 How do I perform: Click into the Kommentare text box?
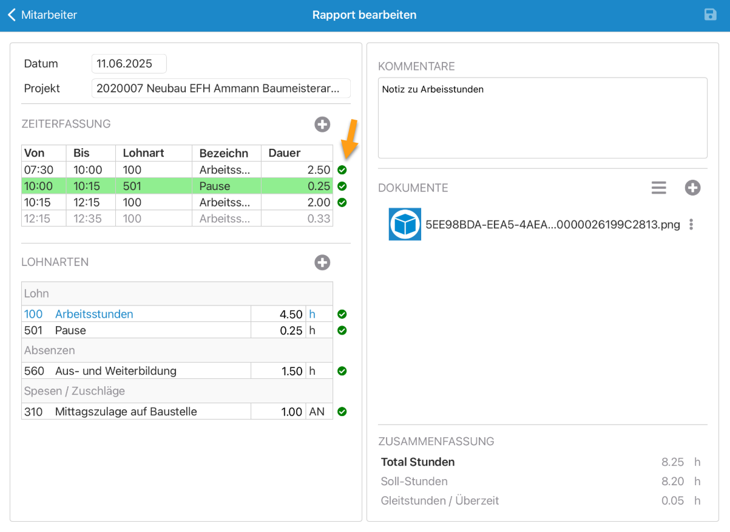(542, 118)
